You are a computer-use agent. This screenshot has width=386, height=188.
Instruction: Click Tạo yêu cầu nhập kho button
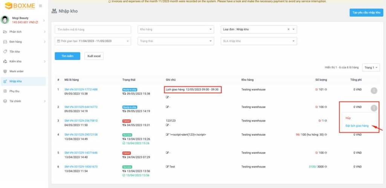point(366,12)
